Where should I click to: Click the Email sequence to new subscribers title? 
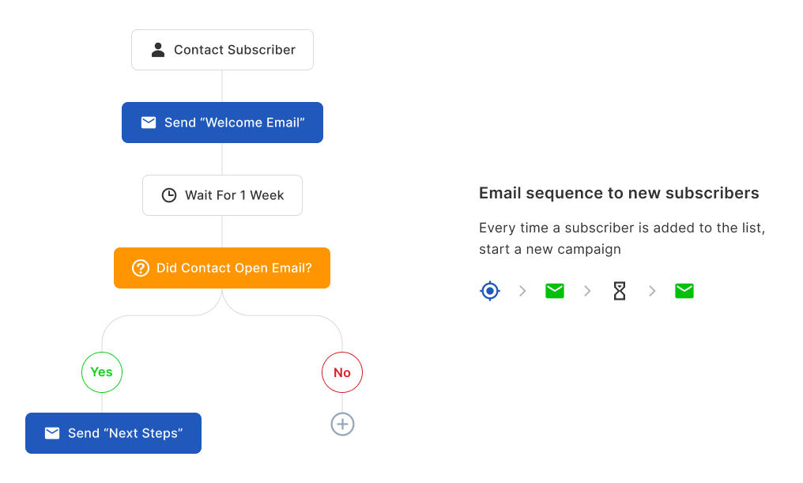(x=619, y=193)
